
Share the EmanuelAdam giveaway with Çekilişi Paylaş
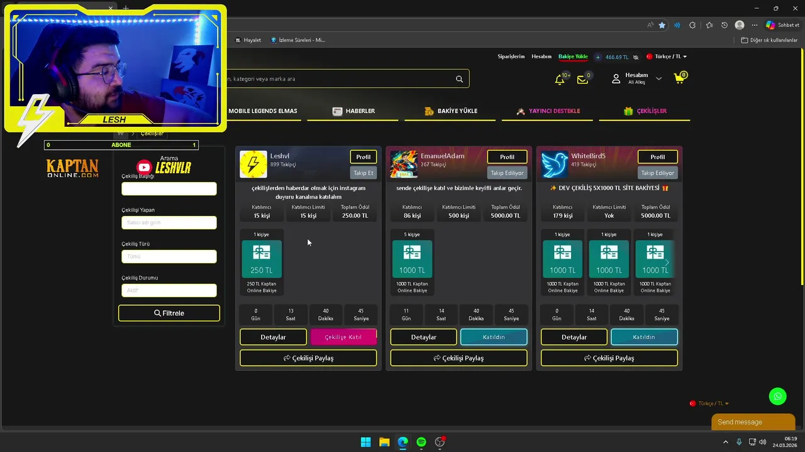(x=458, y=358)
